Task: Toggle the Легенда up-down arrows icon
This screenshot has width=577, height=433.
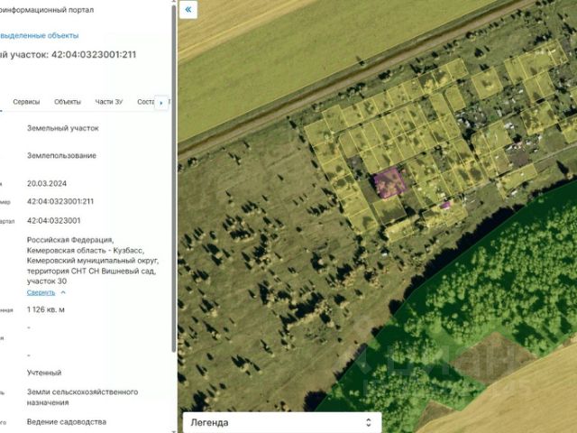Action: pos(369,422)
